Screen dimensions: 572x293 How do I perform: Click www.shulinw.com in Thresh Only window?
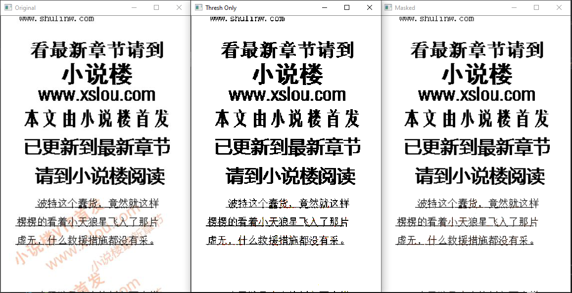coord(247,19)
